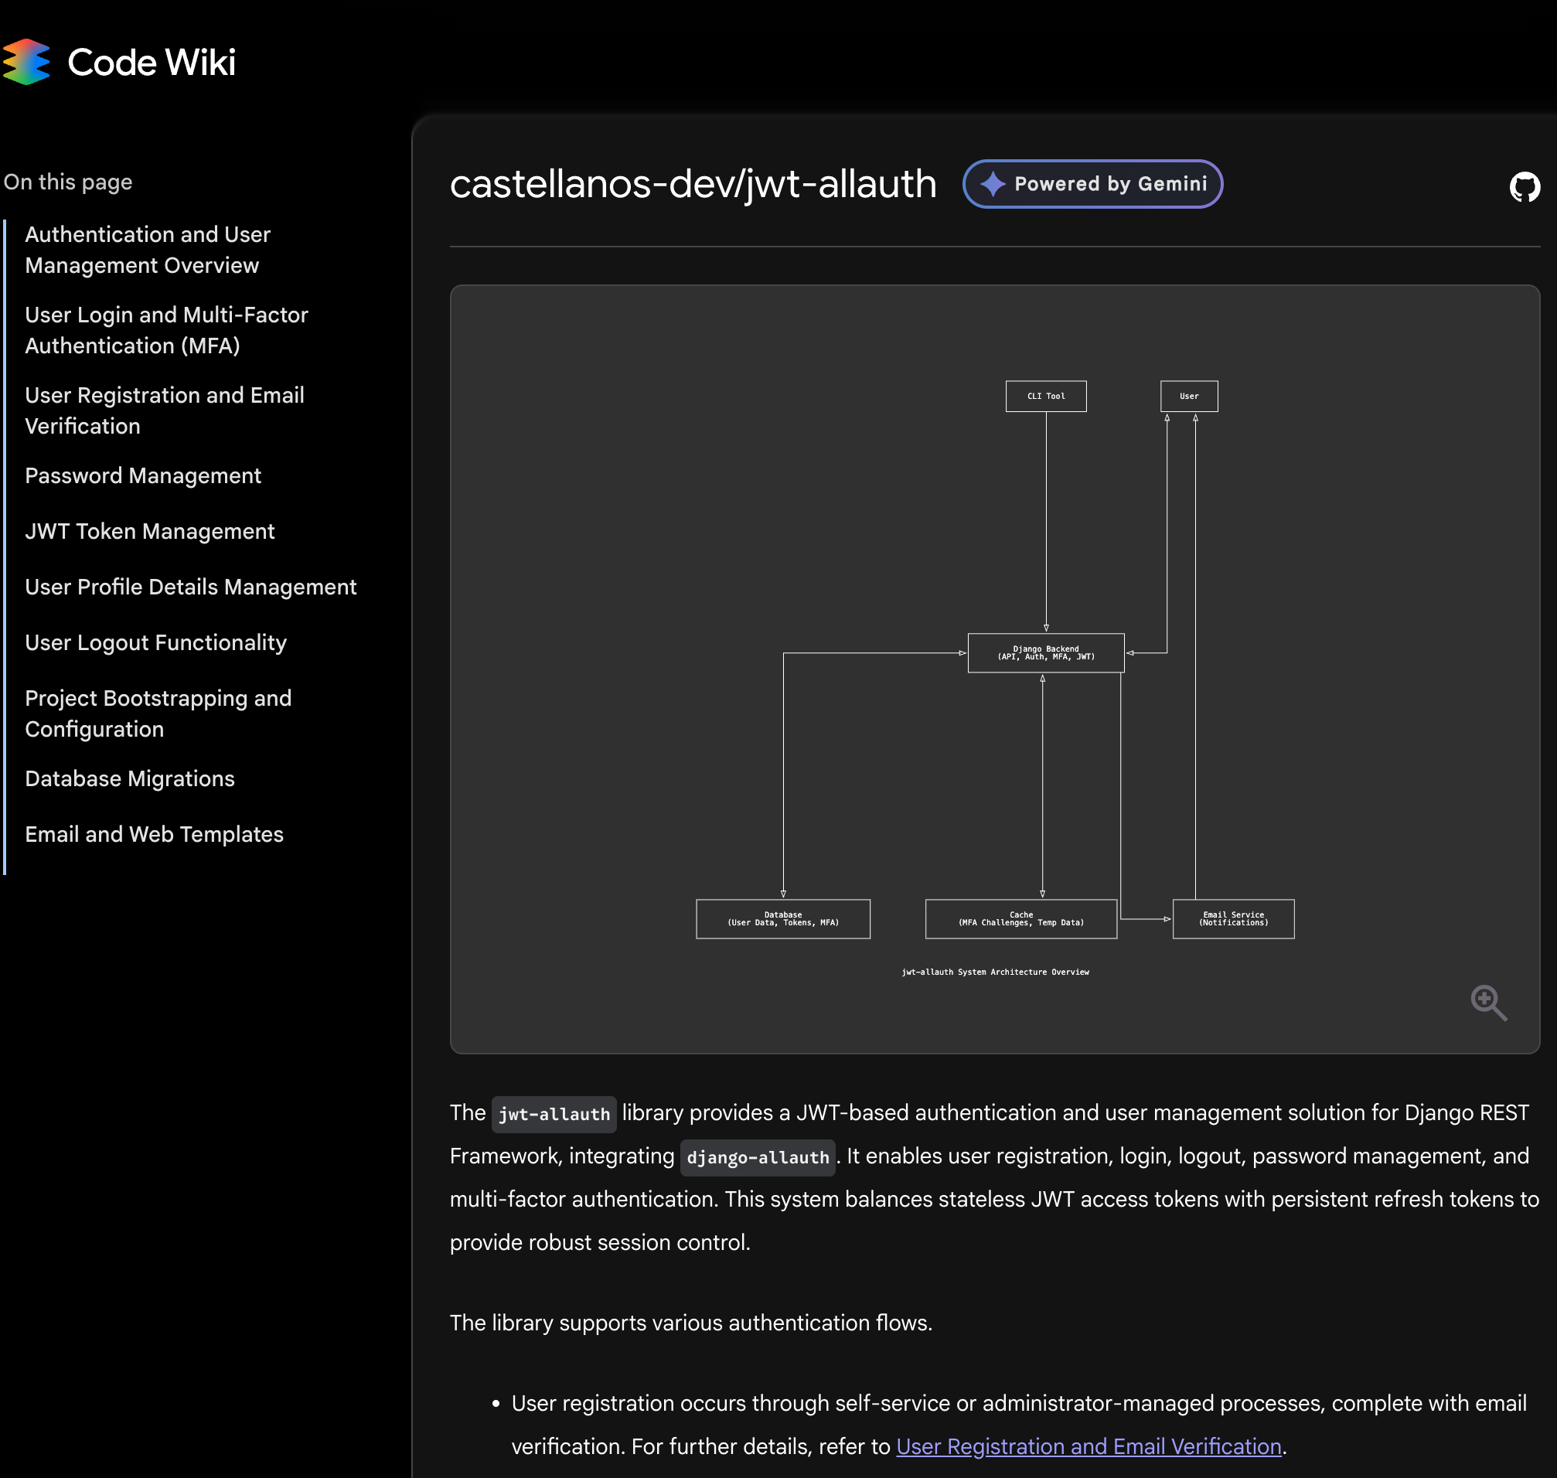Jump to User Registration and Email Verification
This screenshot has height=1478, width=1557.
pos(164,410)
